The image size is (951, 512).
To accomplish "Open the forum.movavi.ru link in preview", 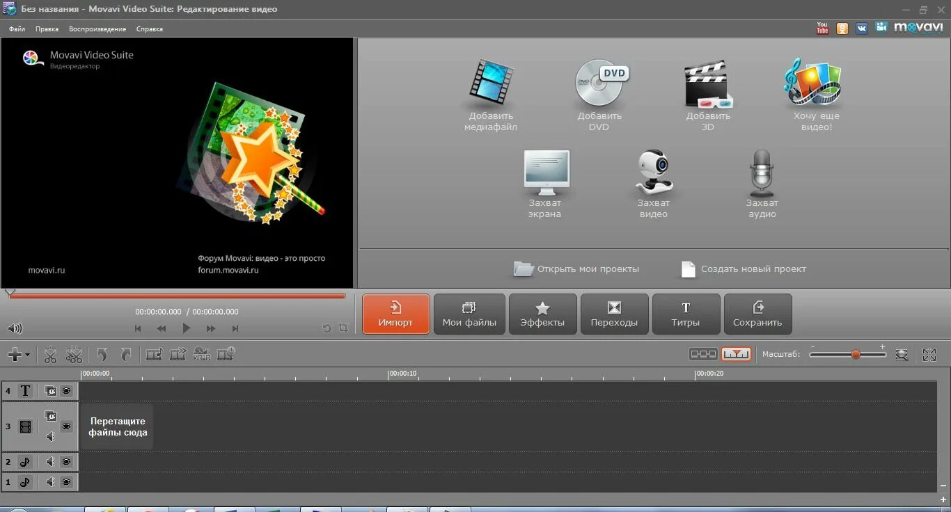I will pyautogui.click(x=228, y=270).
